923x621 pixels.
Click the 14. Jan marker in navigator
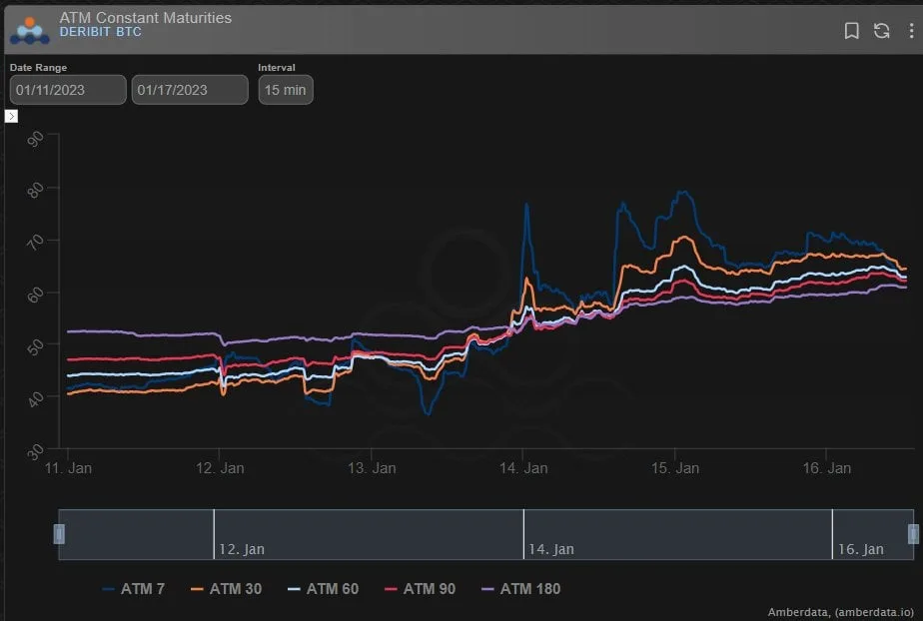[x=551, y=549]
